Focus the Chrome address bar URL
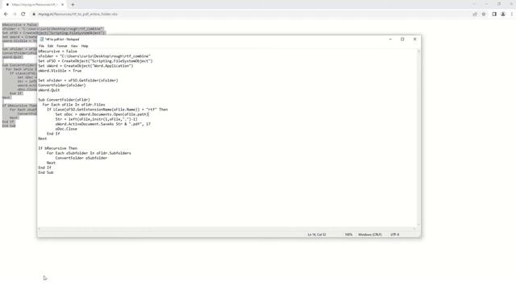The height and width of the screenshot is (290, 516). click(78, 14)
